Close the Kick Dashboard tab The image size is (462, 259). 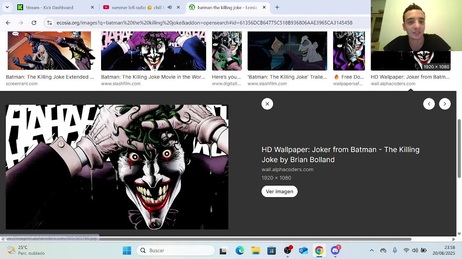[x=92, y=7]
